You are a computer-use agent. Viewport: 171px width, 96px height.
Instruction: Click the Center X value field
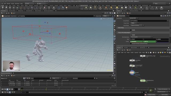coord(137,42)
